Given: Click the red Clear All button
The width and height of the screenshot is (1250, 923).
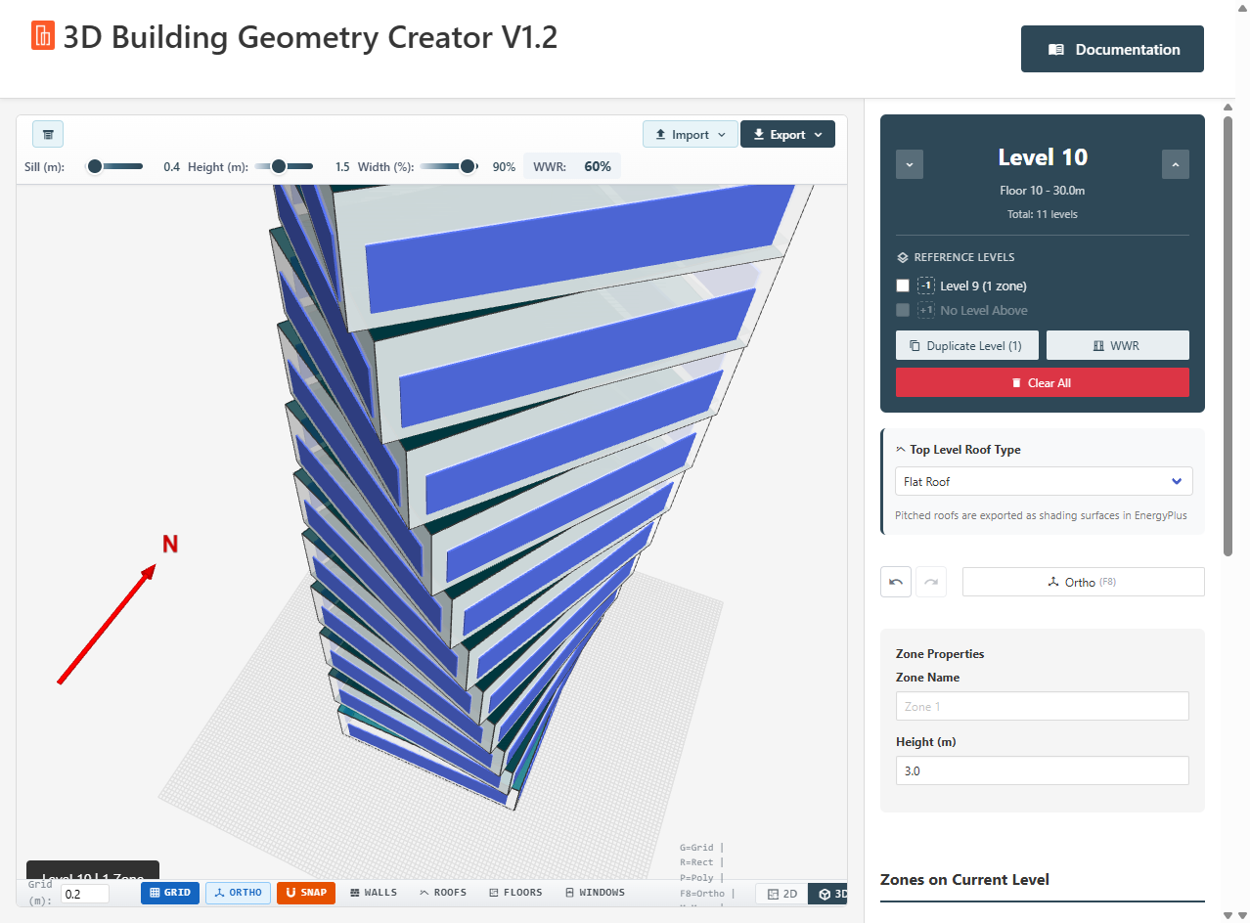Looking at the screenshot, I should click(1042, 383).
